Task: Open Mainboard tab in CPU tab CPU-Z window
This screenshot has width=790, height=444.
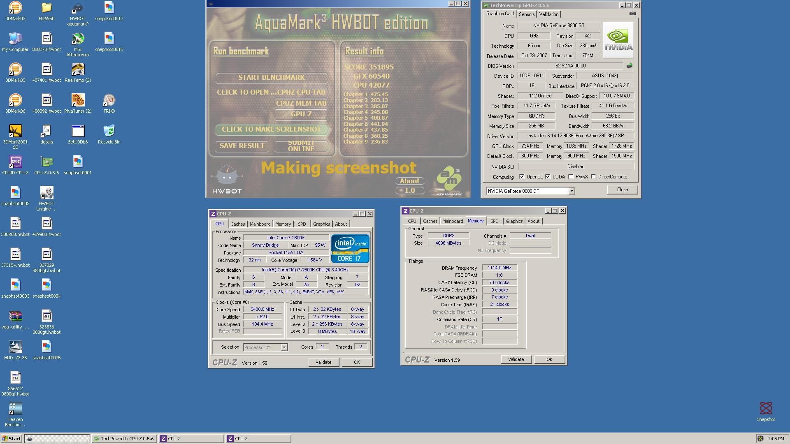Action: (260, 224)
